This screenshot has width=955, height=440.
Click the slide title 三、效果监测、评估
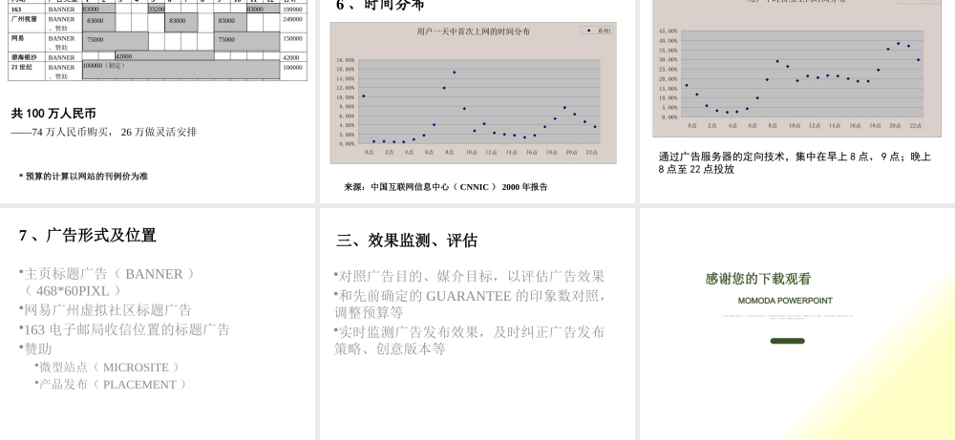406,241
